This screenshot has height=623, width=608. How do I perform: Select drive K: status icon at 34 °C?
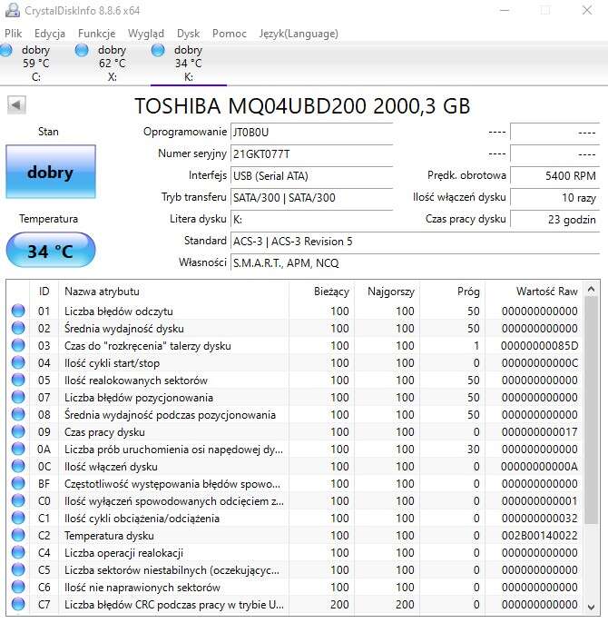pos(159,51)
